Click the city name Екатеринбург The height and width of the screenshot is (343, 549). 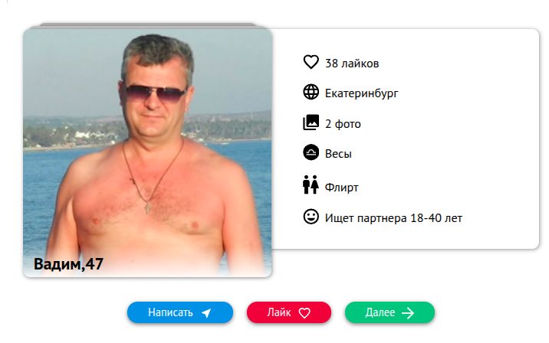click(361, 93)
